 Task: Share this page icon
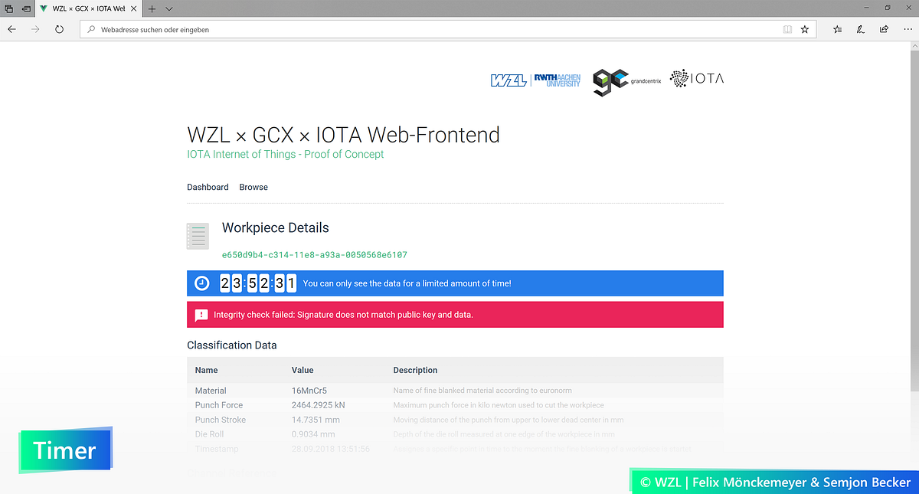(884, 29)
